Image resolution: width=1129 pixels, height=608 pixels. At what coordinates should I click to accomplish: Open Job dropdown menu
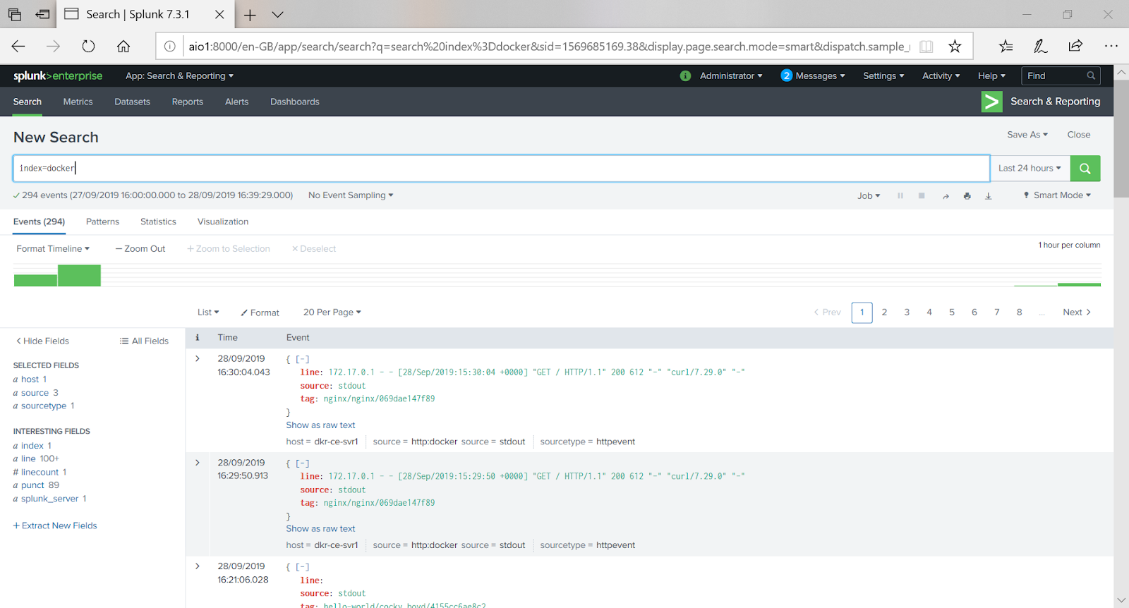(869, 196)
